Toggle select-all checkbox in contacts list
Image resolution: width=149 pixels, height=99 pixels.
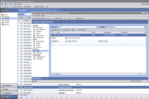[20, 21]
